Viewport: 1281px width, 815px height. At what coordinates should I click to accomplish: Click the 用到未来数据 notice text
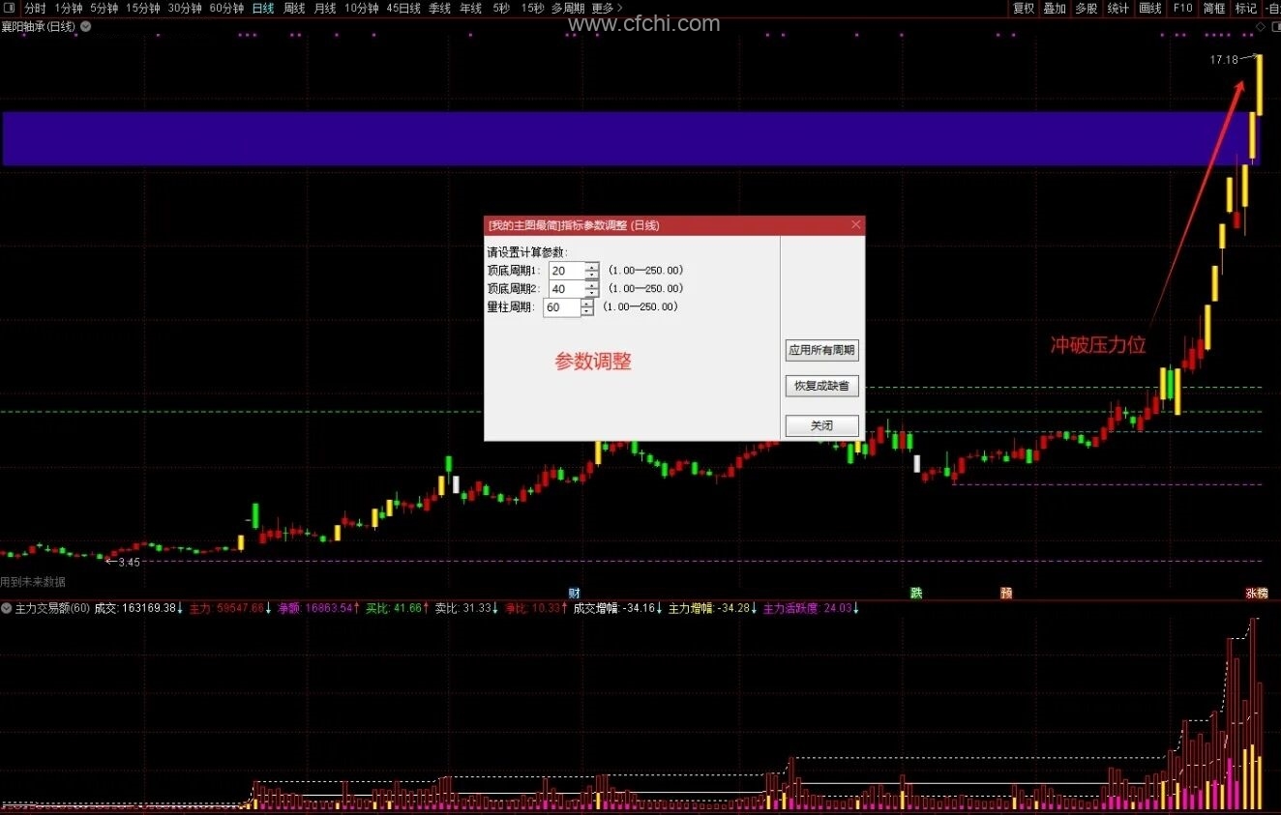coord(33,582)
